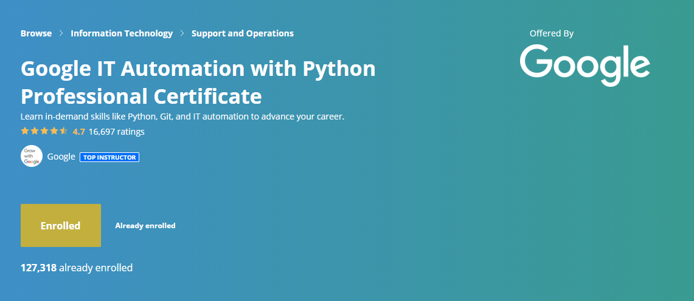Image resolution: width=694 pixels, height=301 pixels.
Task: Click the Grow with Google round logo
Action: click(31, 157)
